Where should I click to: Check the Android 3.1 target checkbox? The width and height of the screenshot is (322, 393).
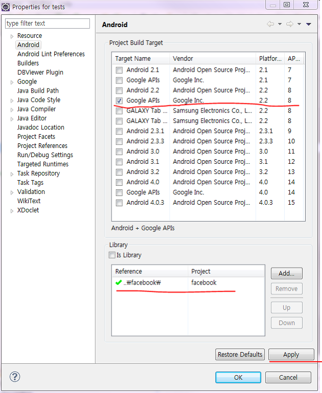click(x=119, y=162)
